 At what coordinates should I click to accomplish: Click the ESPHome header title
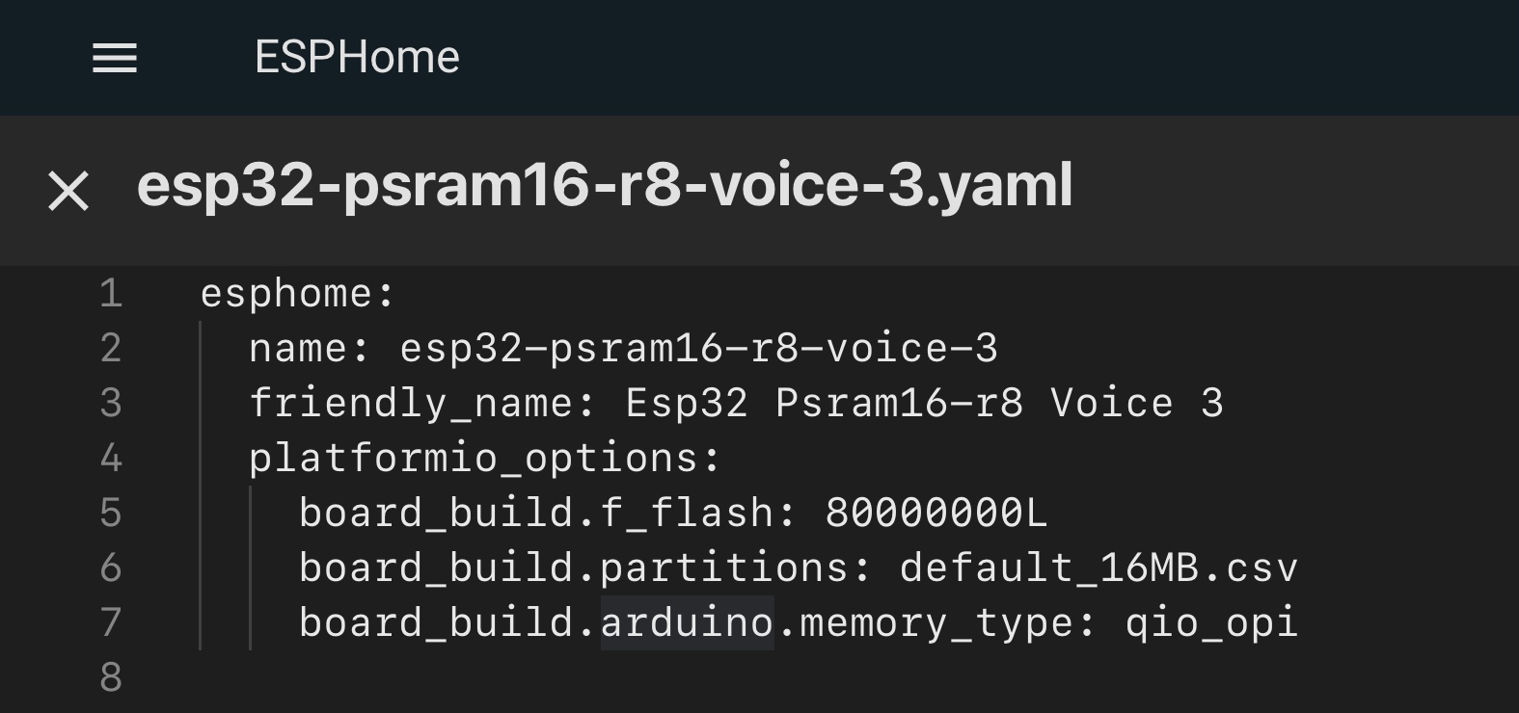pos(357,57)
